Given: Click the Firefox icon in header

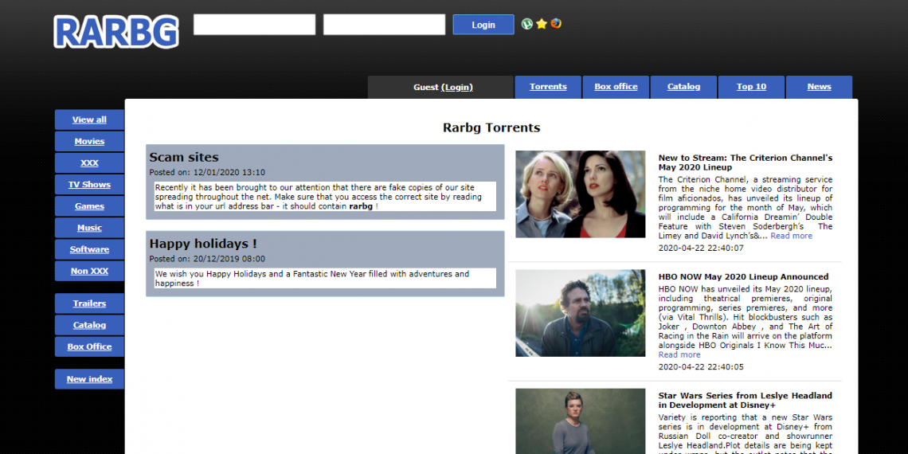Looking at the screenshot, I should 556,23.
